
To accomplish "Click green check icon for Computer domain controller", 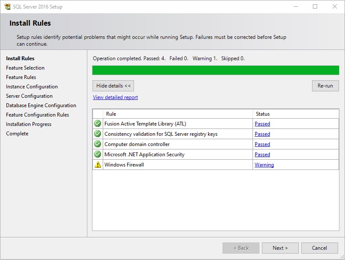I will pyautogui.click(x=98, y=144).
